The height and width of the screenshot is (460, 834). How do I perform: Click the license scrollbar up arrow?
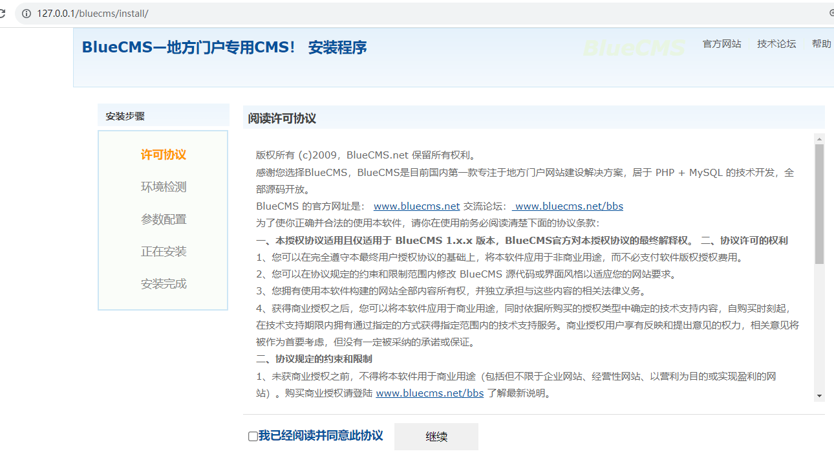click(819, 138)
